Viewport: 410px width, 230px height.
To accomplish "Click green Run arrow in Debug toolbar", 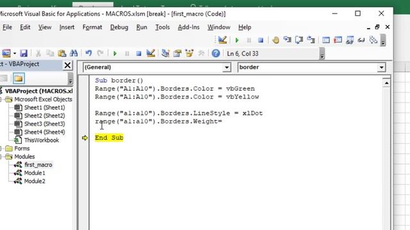I will (x=237, y=40).
